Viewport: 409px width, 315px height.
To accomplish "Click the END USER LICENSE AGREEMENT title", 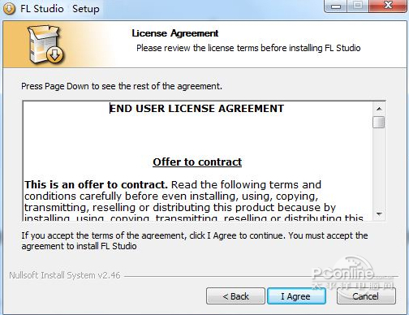I will tap(196, 109).
